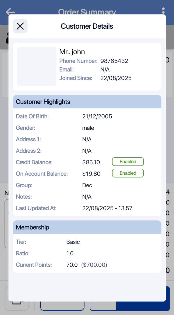This screenshot has width=174, height=315.
Task: Select the Basic membership tier value
Action: click(x=73, y=242)
